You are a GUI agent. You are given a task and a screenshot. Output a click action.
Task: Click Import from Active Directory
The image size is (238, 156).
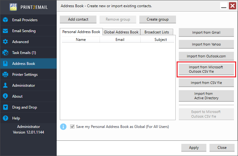point(206,96)
